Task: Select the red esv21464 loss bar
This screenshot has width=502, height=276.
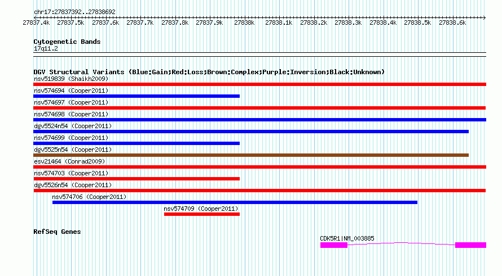Action: coord(259,167)
